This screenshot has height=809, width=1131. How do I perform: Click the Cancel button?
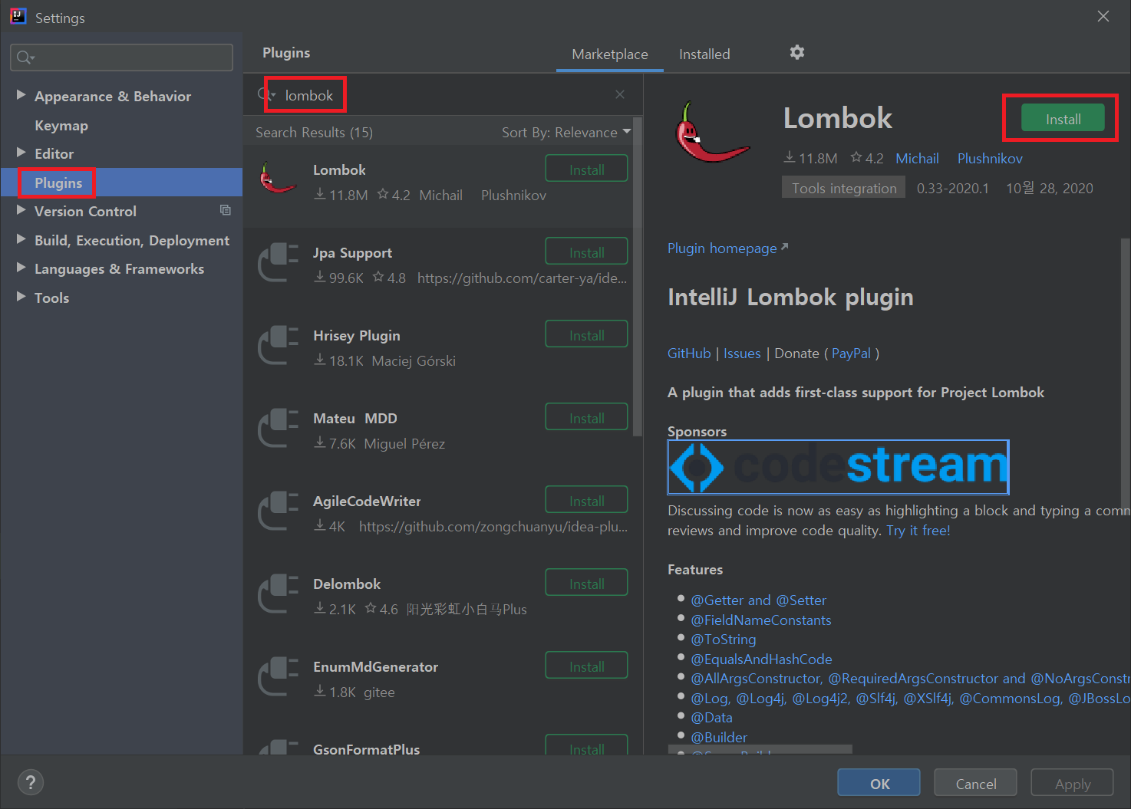(x=975, y=783)
